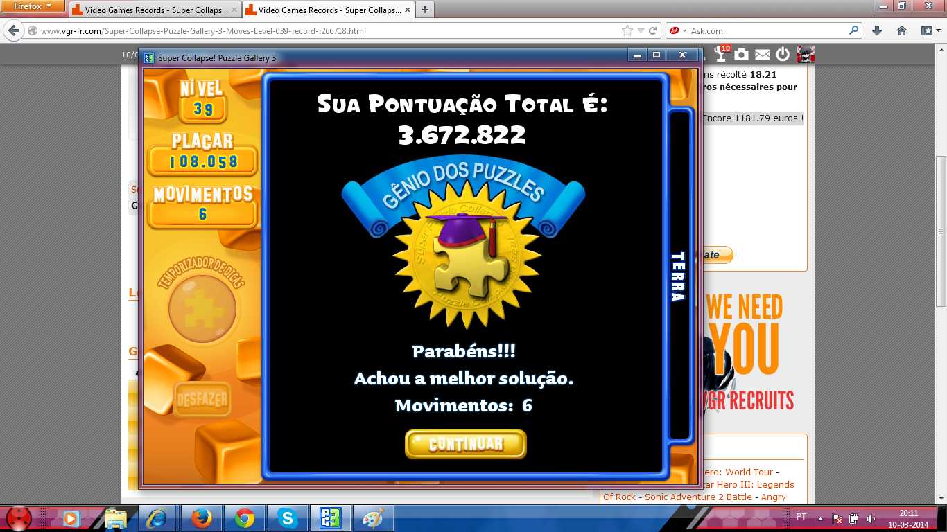Open the envelope messages icon
947x532 pixels.
[x=762, y=54]
